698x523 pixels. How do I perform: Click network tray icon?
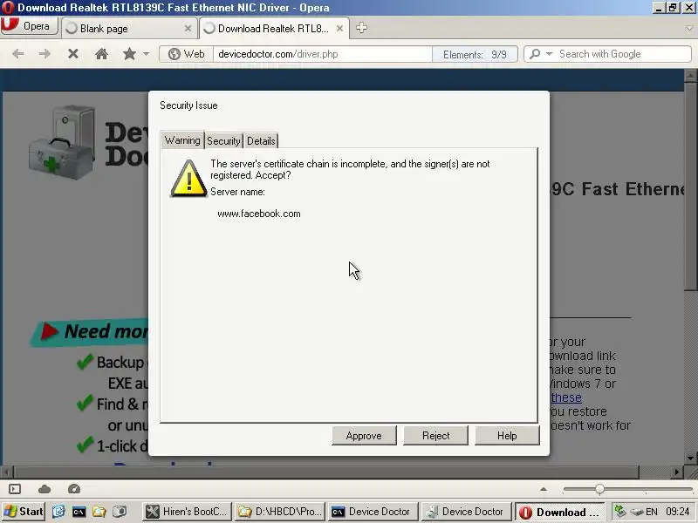(620, 512)
